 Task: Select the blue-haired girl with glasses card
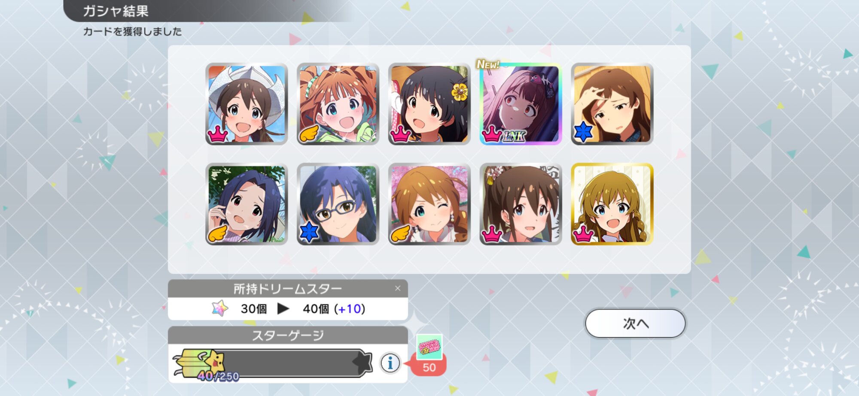[338, 204]
